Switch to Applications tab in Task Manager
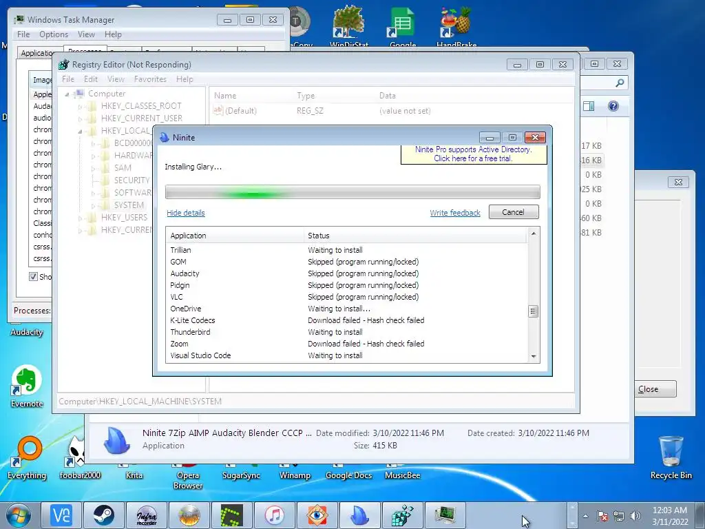 pyautogui.click(x=37, y=53)
